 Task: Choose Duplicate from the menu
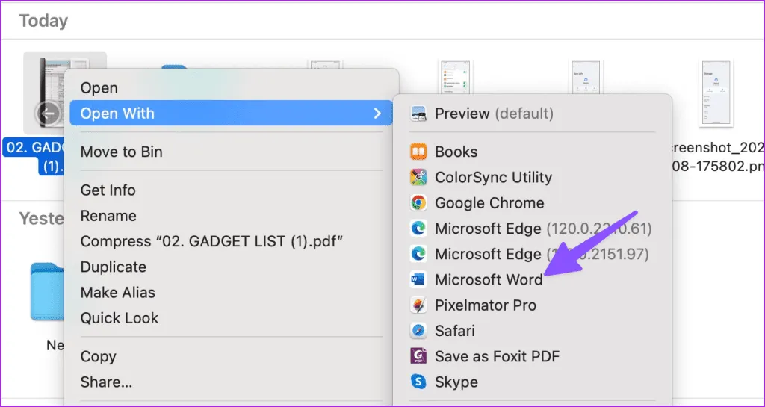pyautogui.click(x=113, y=267)
